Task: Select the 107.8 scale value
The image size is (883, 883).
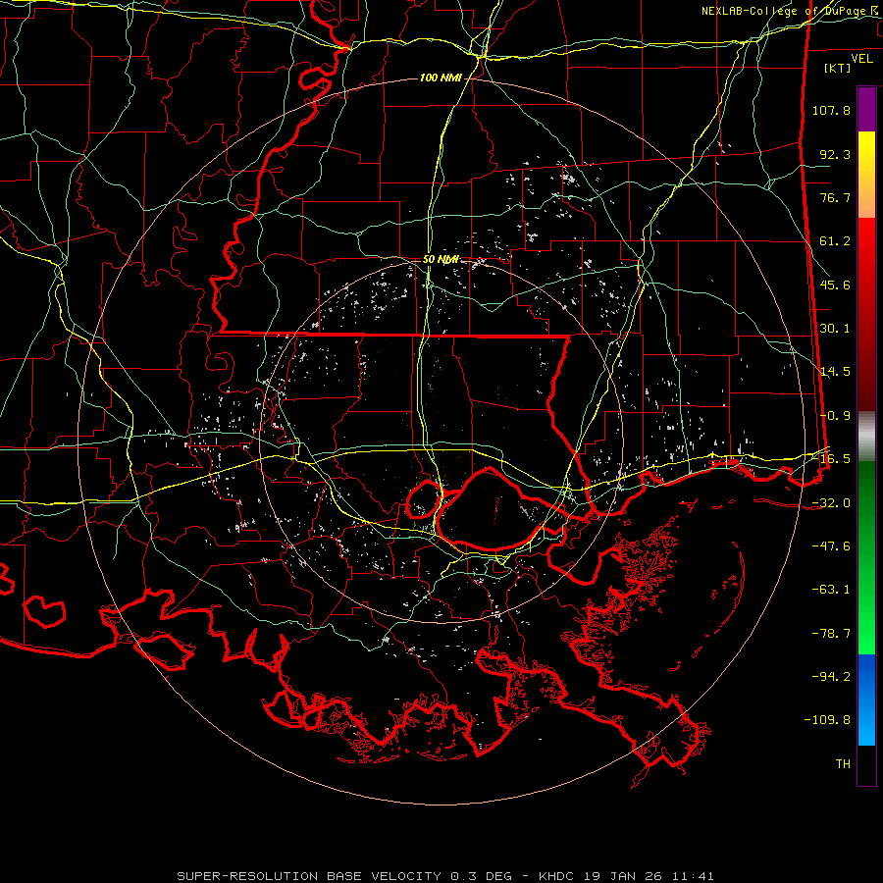Action: 831,110
